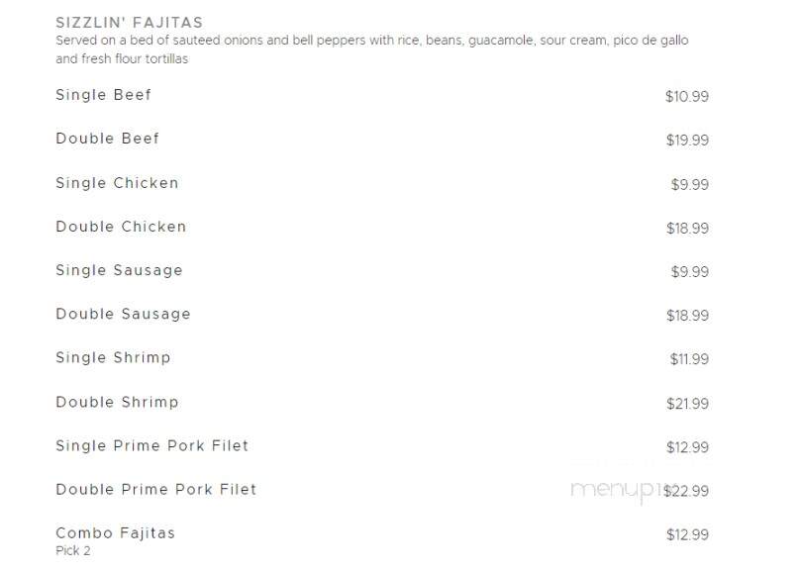
Task: Click the Sizzlin' Fajitas section heading
Action: (130, 23)
